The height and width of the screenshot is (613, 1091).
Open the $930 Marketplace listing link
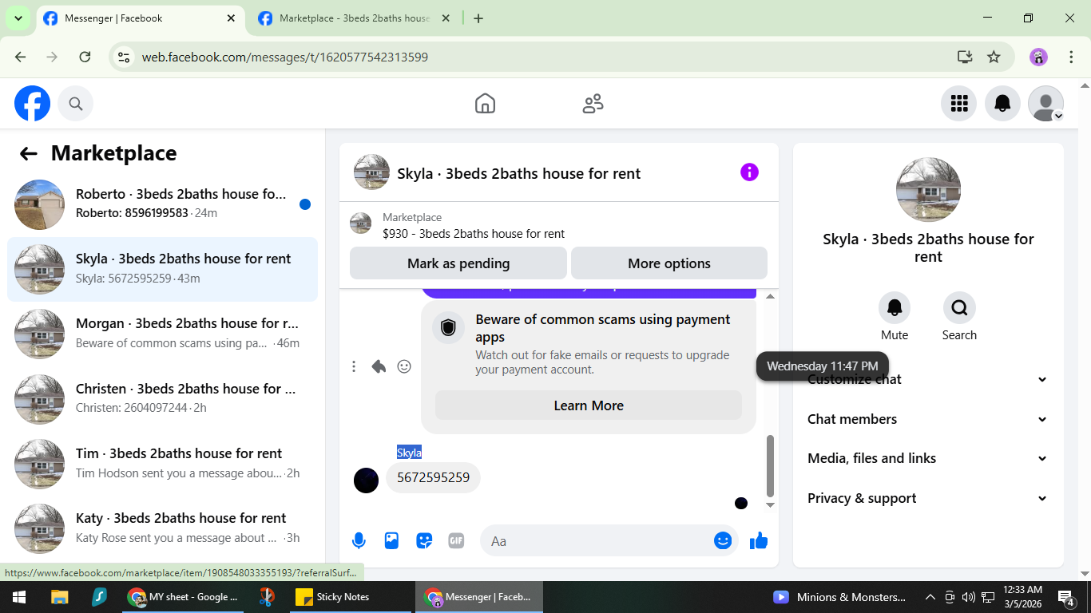pyautogui.click(x=474, y=234)
